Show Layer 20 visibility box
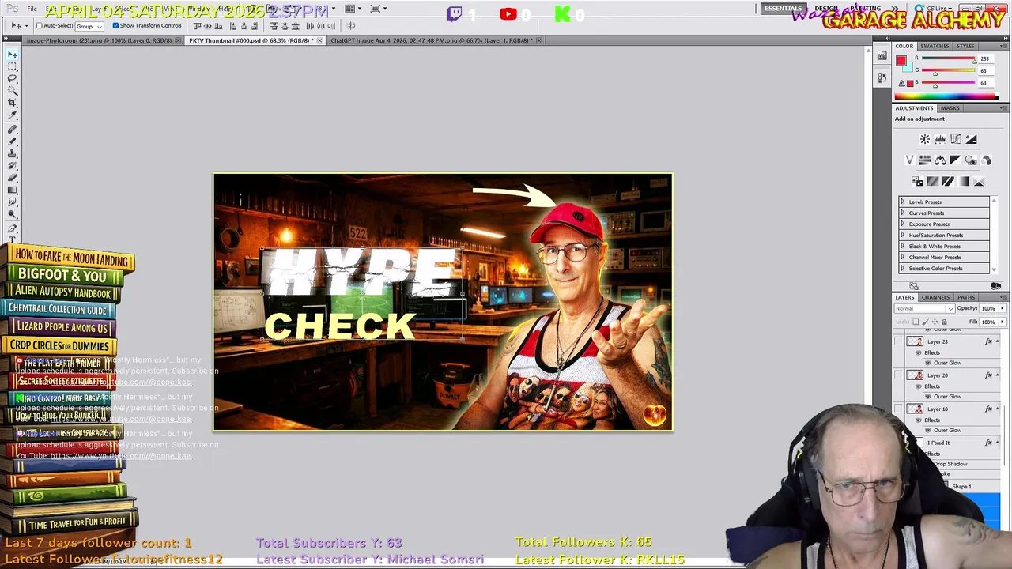Viewport: 1012px width, 569px height. pos(898,375)
